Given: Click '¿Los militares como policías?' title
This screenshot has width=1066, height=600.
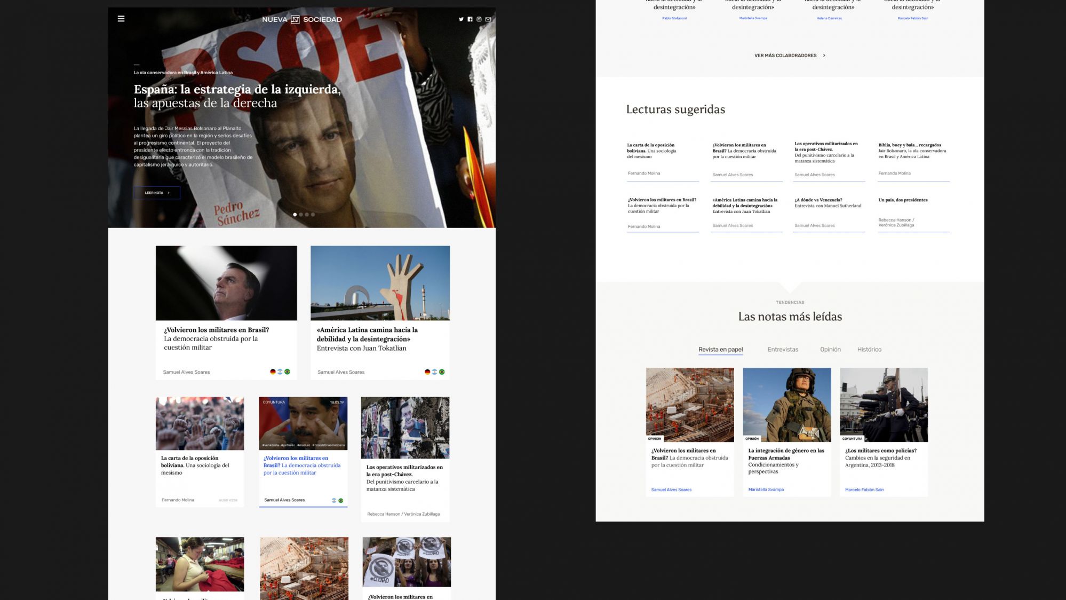Looking at the screenshot, I should pyautogui.click(x=880, y=451).
